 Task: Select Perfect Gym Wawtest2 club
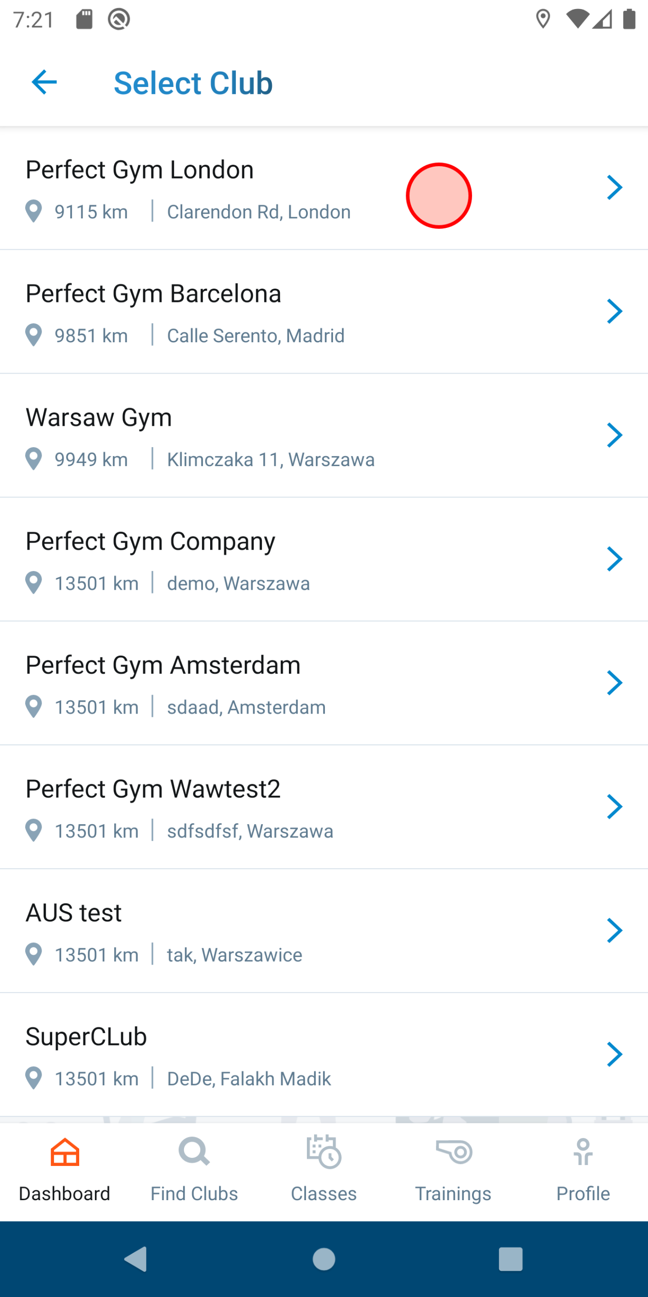click(302, 807)
